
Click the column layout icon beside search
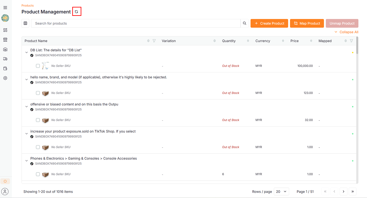coord(26,23)
